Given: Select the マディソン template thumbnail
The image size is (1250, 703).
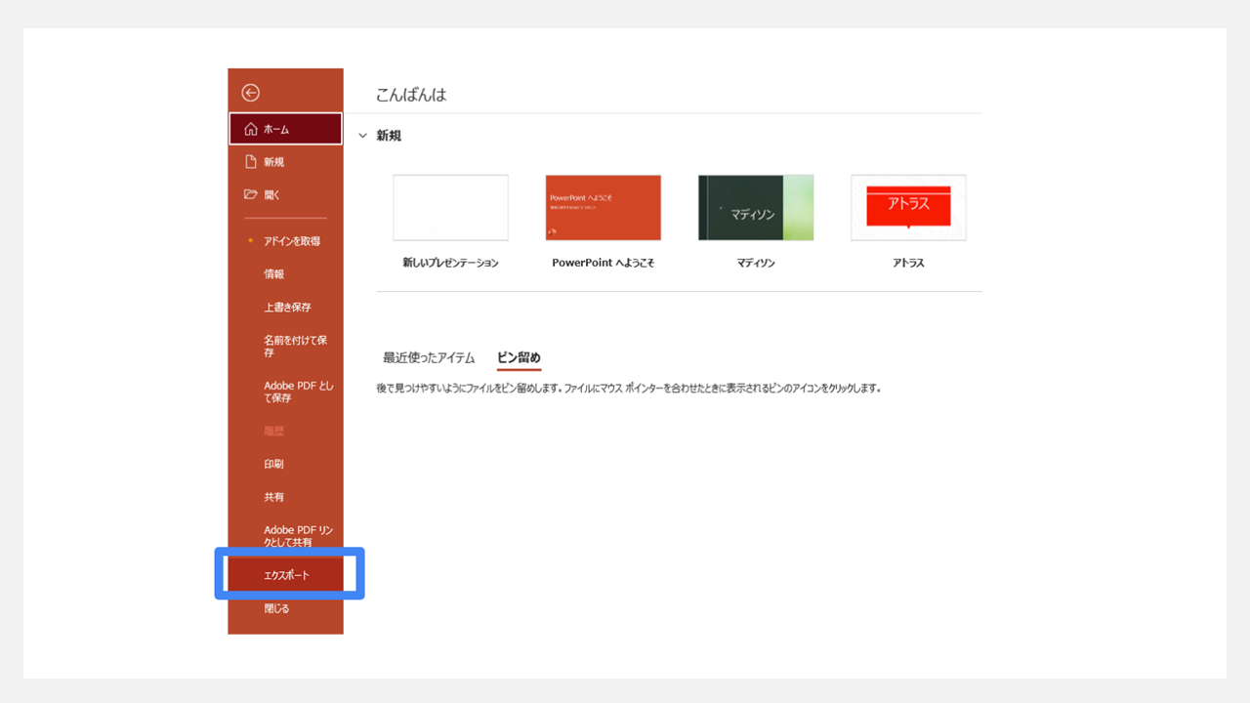Looking at the screenshot, I should tap(756, 207).
